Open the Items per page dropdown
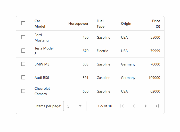The width and height of the screenshot is (180, 132). [75, 106]
